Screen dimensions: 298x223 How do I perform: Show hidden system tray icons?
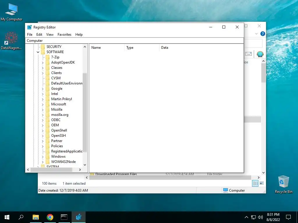click(246, 217)
